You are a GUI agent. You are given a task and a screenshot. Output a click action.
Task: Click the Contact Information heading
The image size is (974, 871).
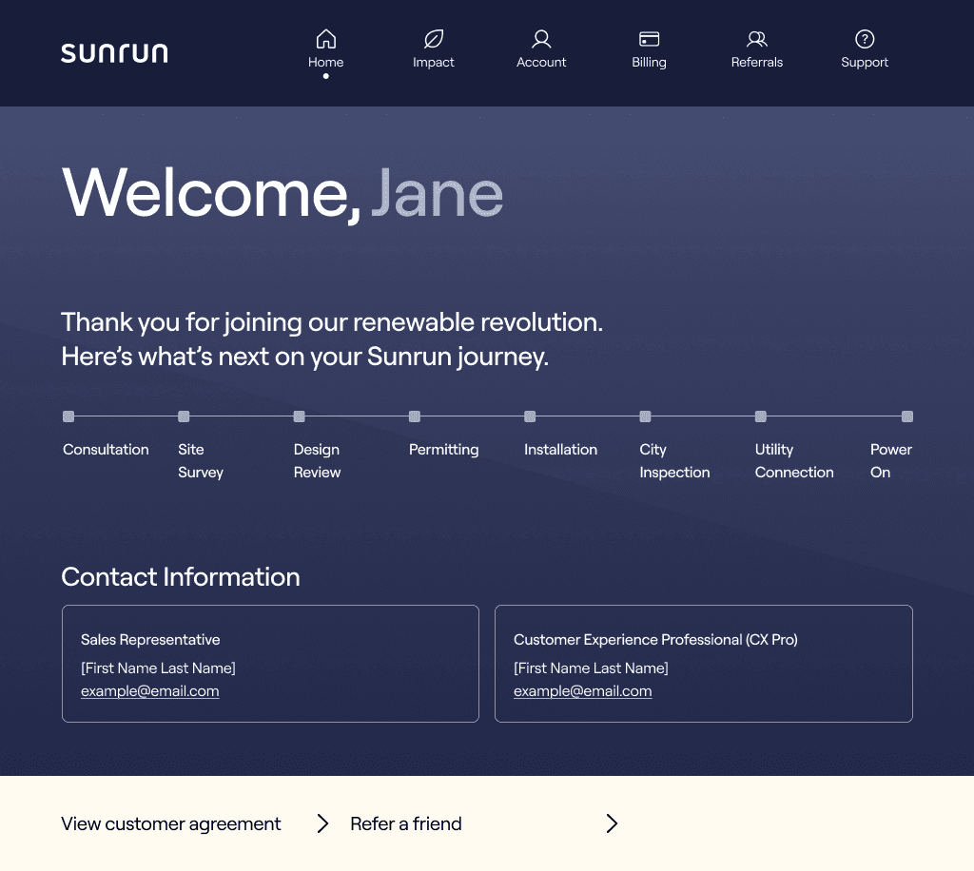(181, 577)
